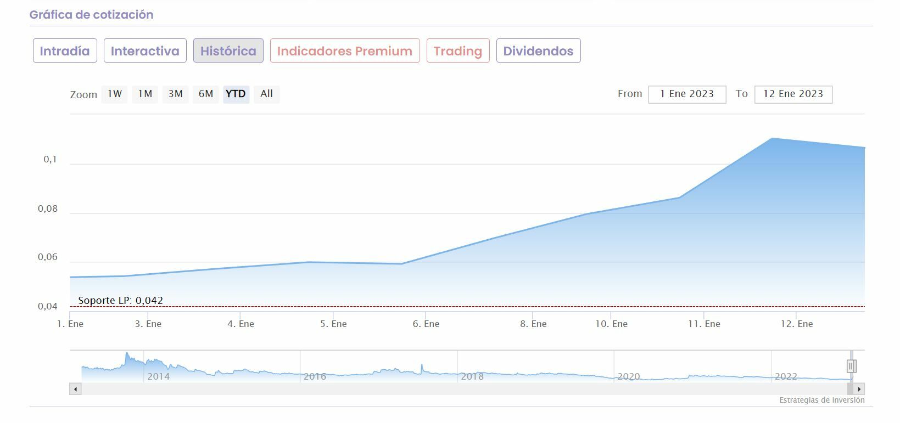Click the Soporte LP: 0,042 label
900x423 pixels.
coord(120,300)
